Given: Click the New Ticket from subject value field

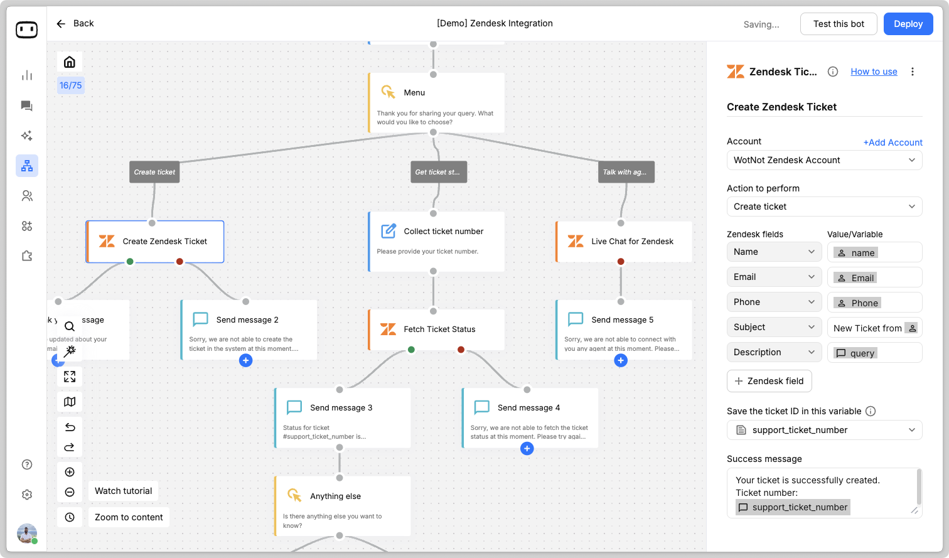Looking at the screenshot, I should tap(875, 327).
